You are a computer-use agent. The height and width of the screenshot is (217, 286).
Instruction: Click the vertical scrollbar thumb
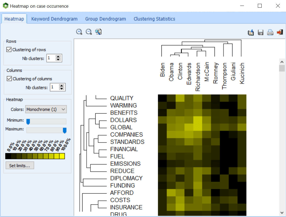coord(282,68)
